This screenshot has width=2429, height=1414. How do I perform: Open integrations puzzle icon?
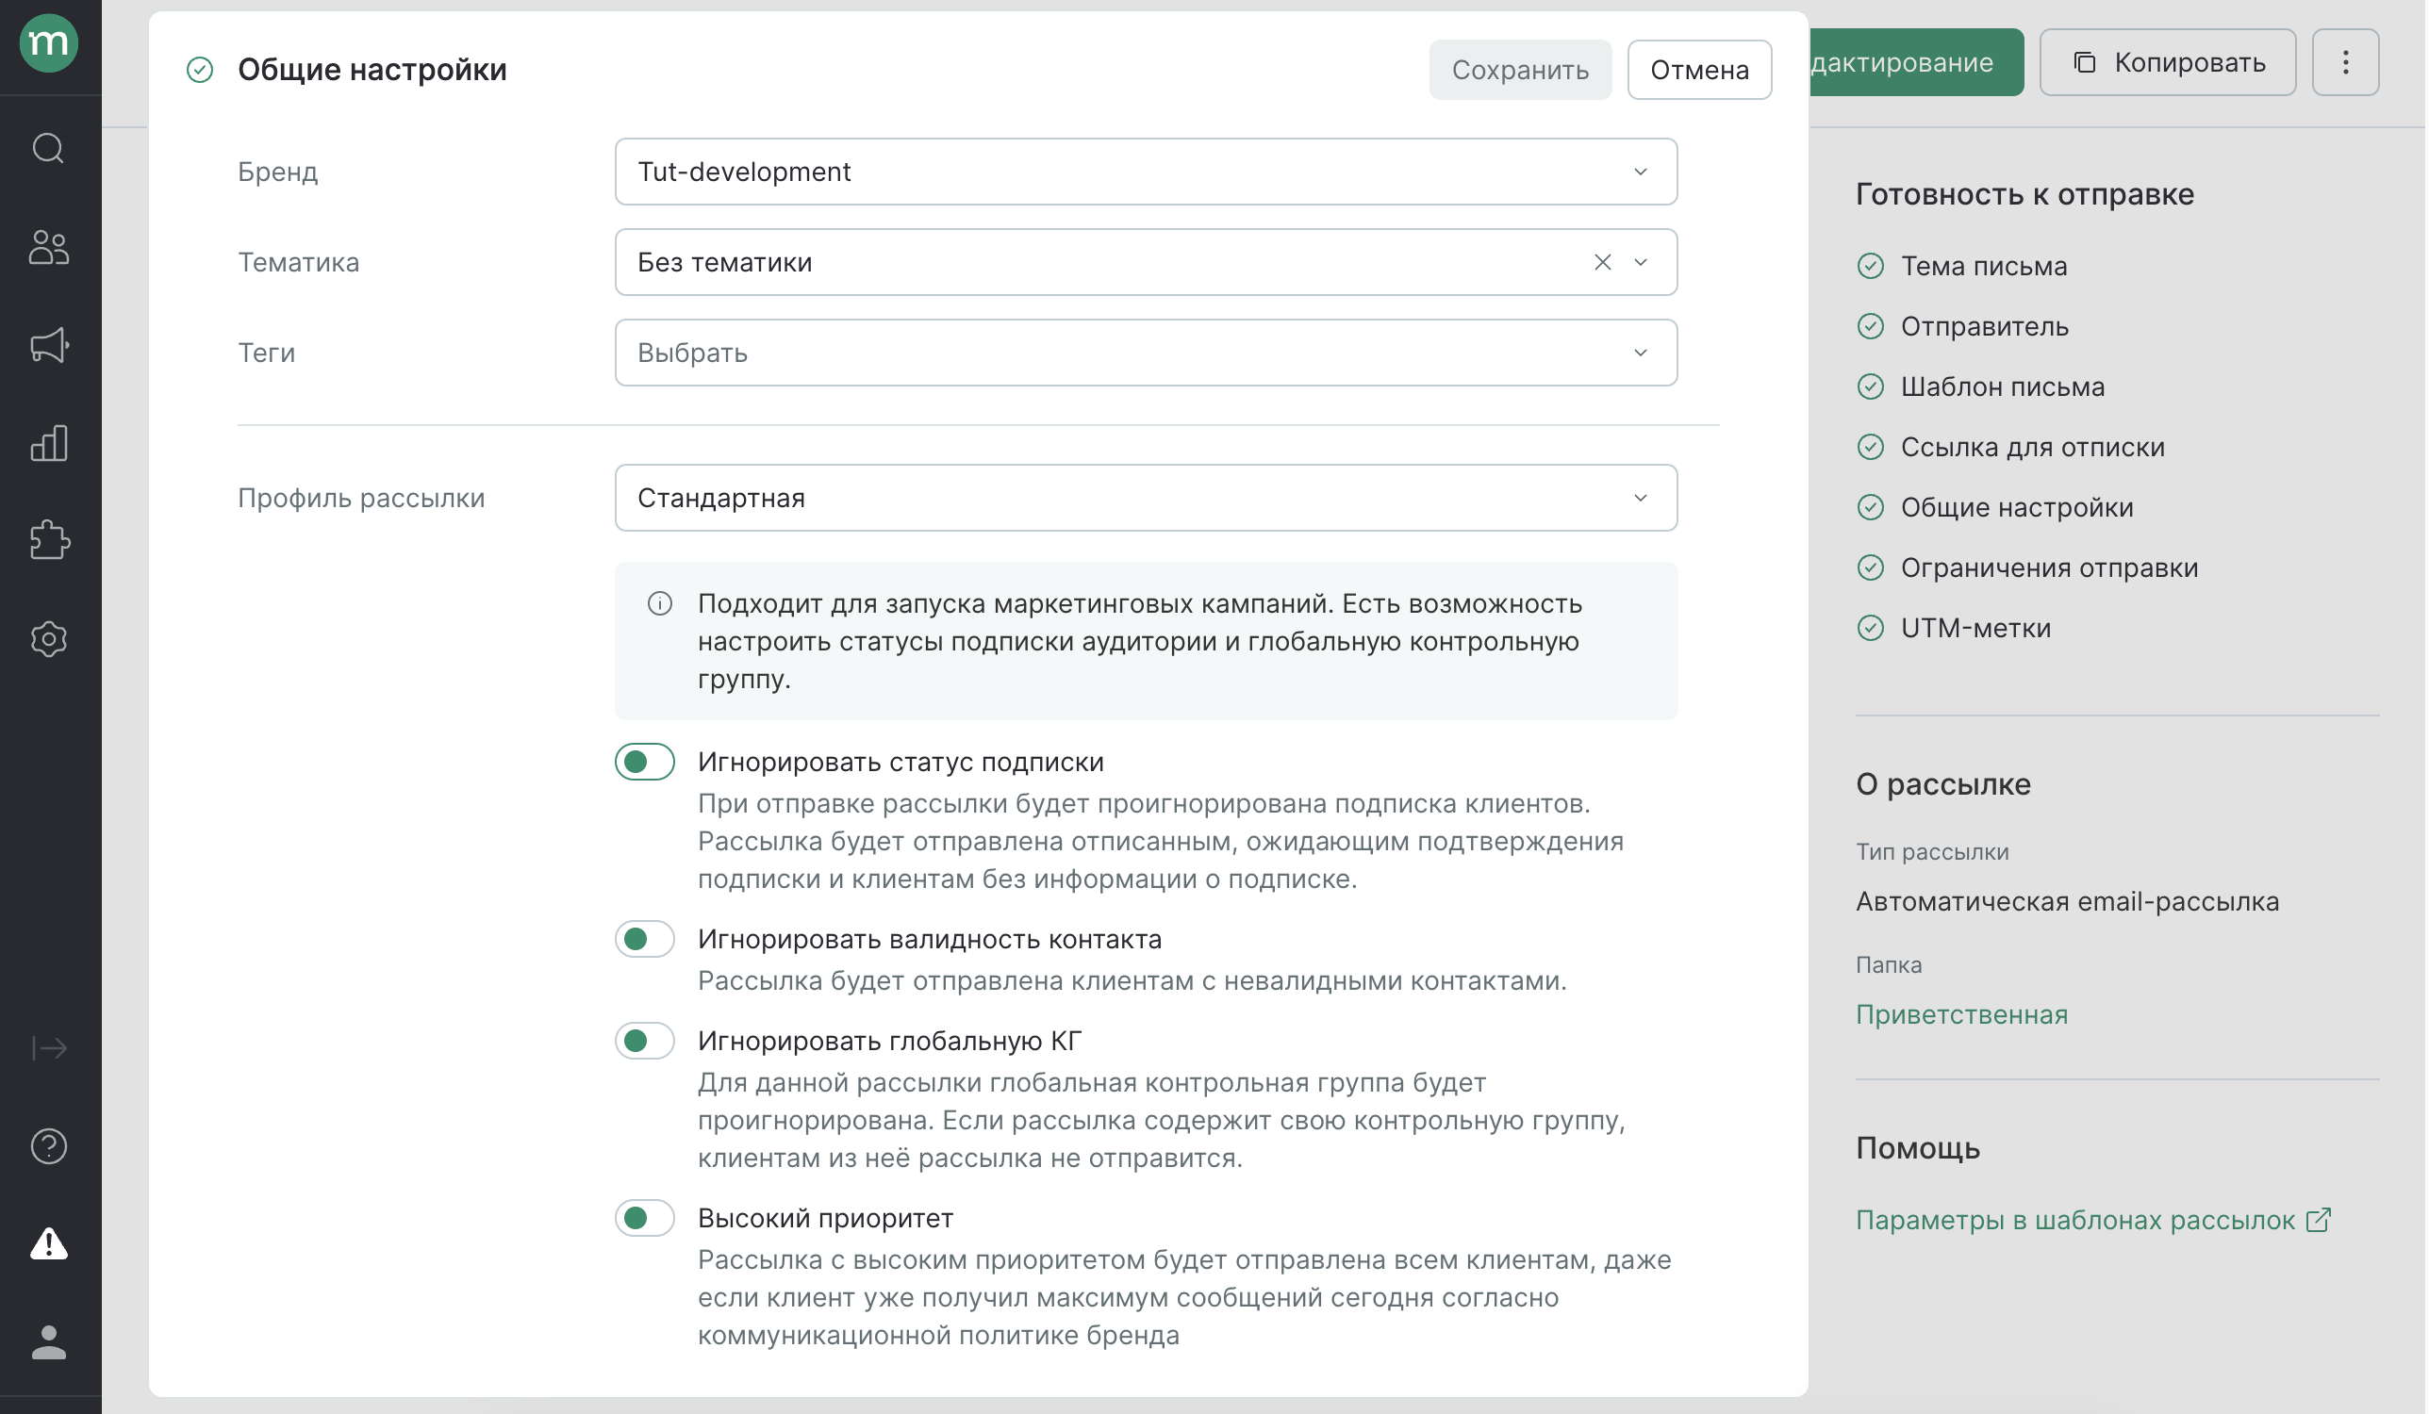click(x=48, y=541)
